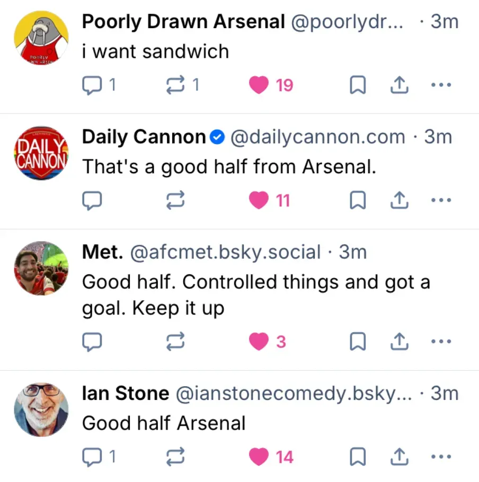Unlike the 'i want sandwich' post

(x=259, y=85)
